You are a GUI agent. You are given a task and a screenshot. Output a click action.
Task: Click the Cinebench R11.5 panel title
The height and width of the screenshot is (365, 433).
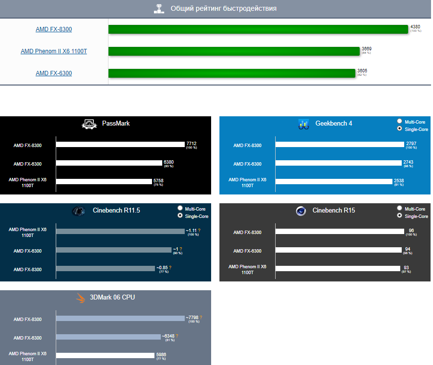pos(116,211)
